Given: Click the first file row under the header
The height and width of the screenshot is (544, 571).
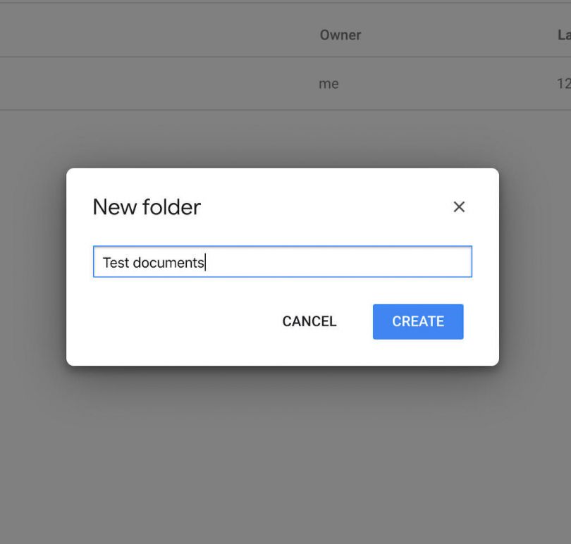Looking at the screenshot, I should coord(176,83).
